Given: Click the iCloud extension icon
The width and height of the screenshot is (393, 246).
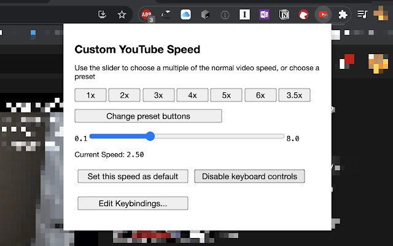Looking at the screenshot, I should click(185, 15).
